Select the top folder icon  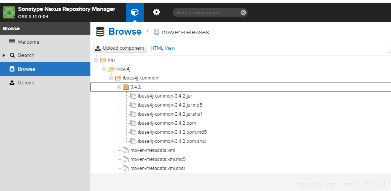(x=103, y=60)
